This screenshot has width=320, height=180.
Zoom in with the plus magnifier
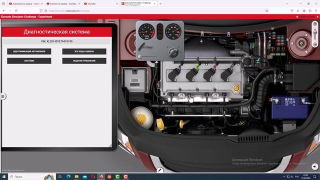(x=315, y=24)
